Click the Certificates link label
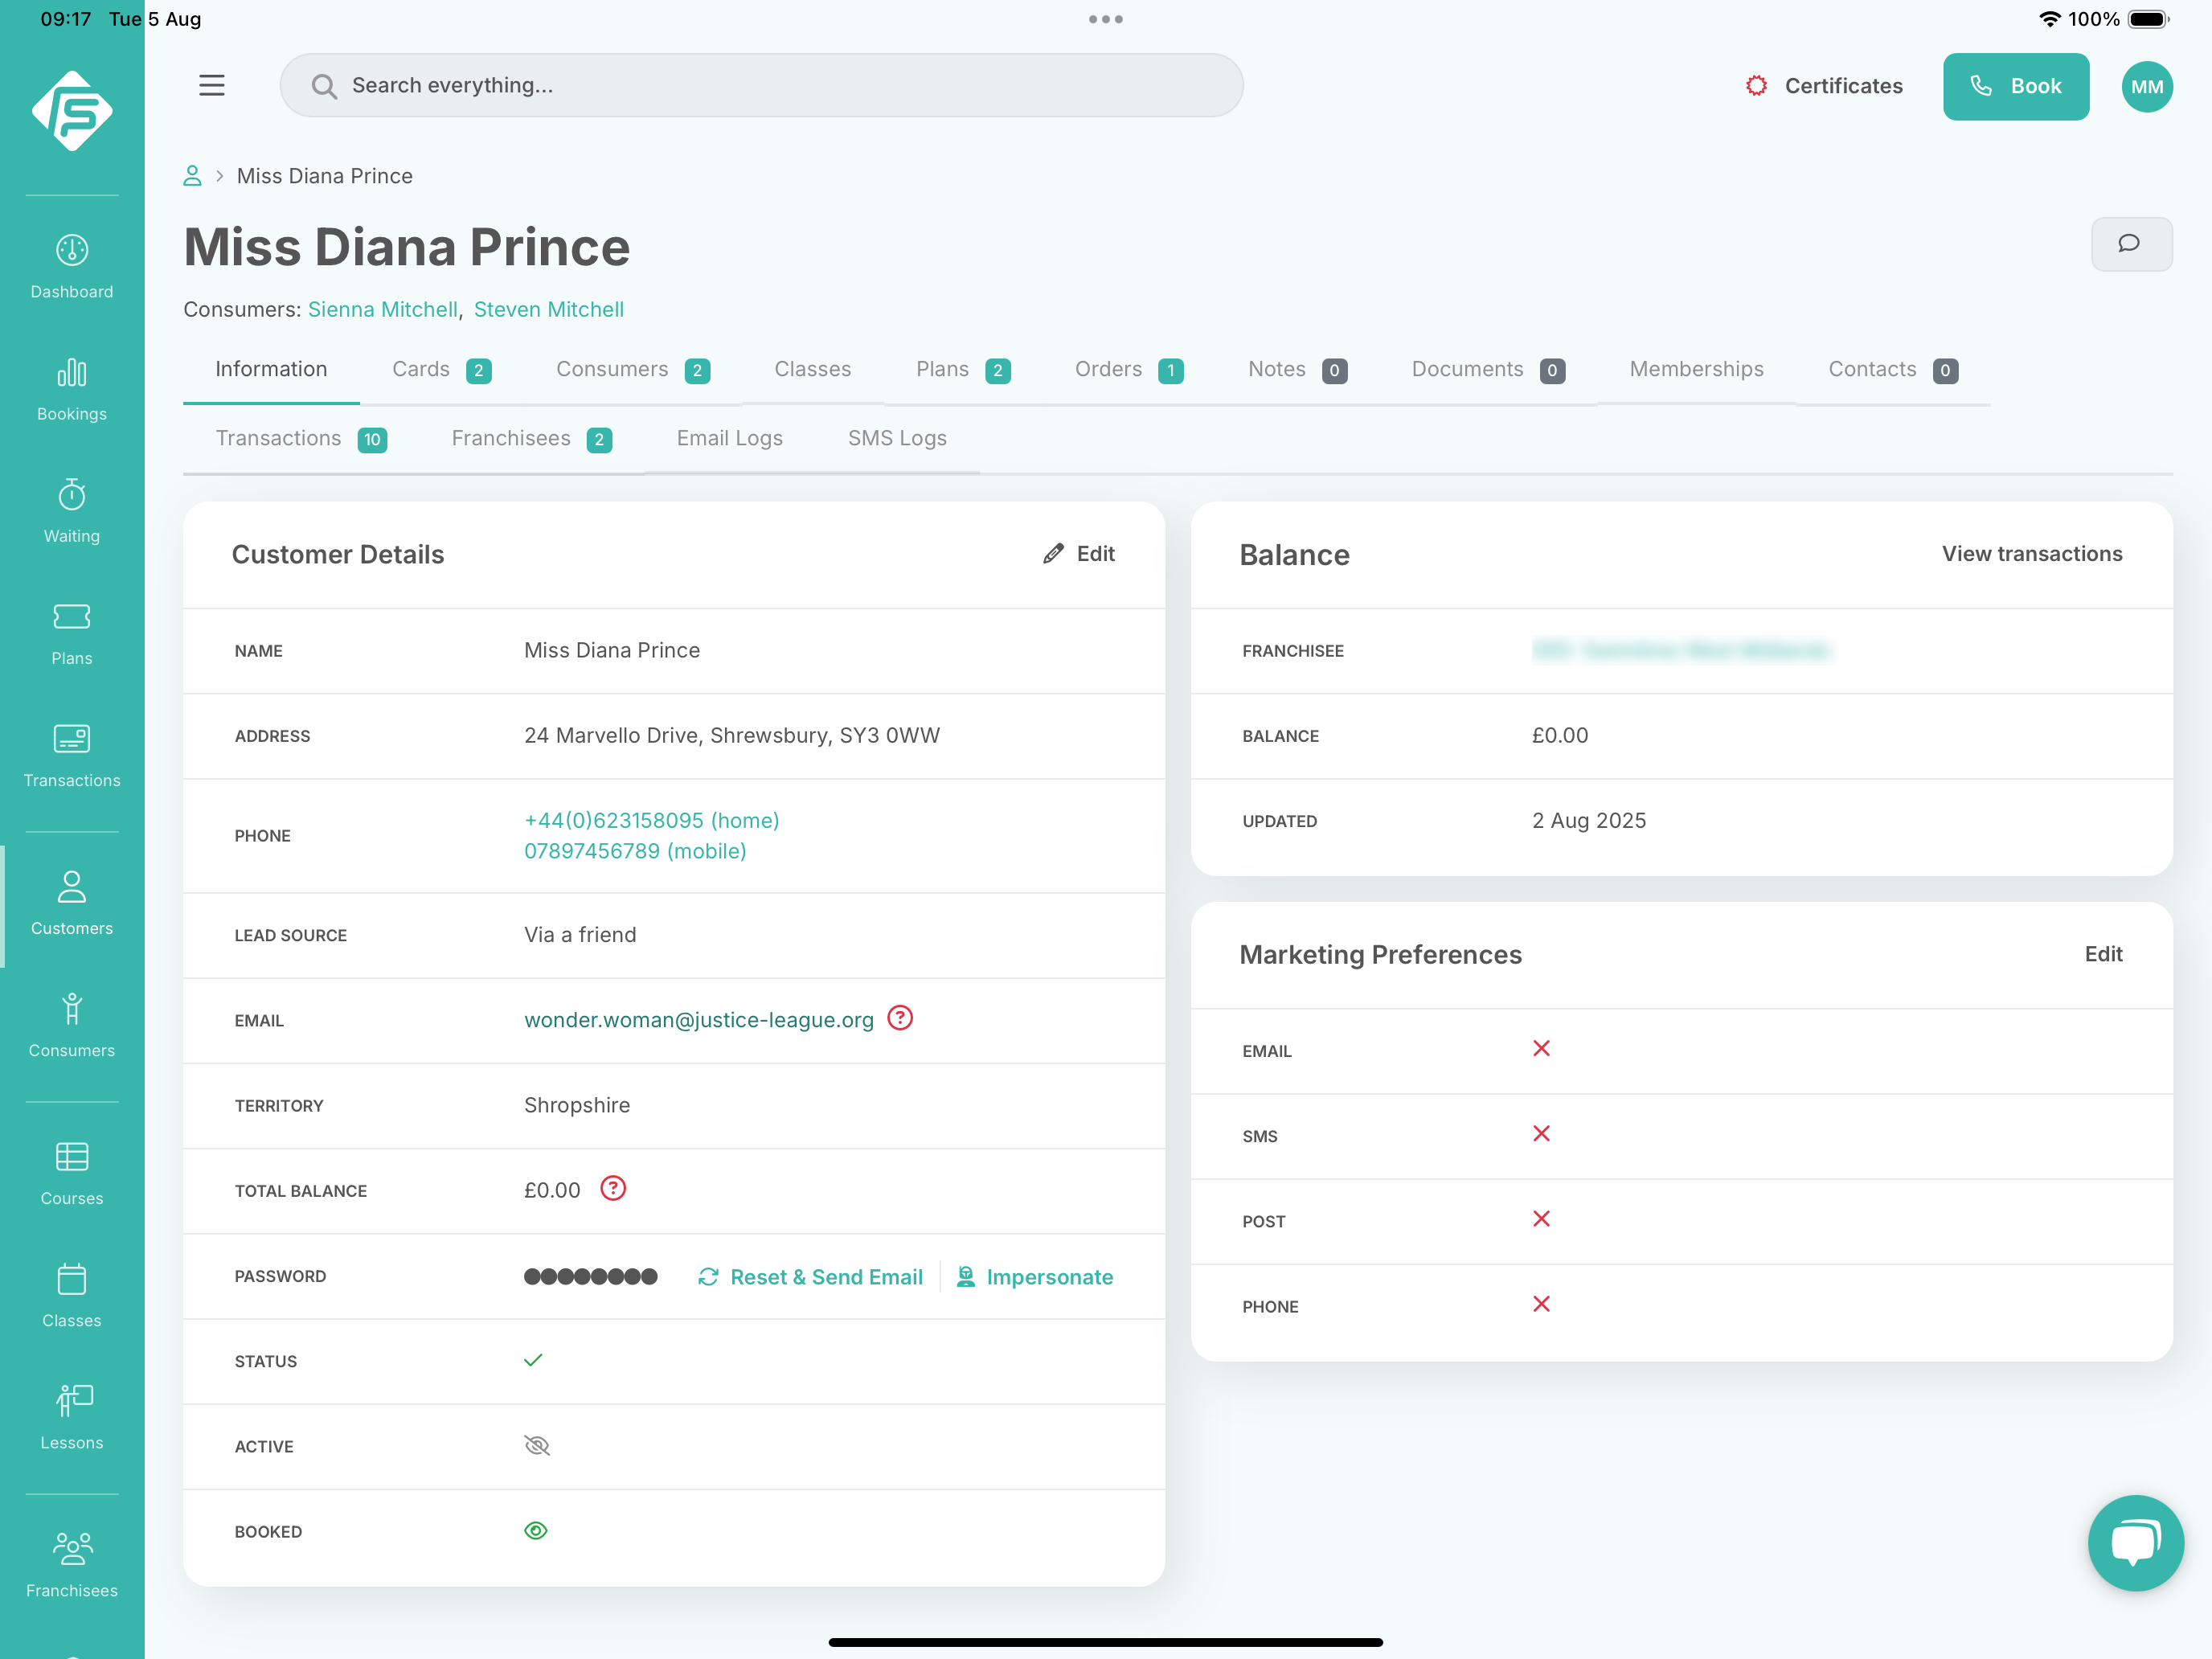Image resolution: width=2212 pixels, height=1659 pixels. tap(1844, 87)
